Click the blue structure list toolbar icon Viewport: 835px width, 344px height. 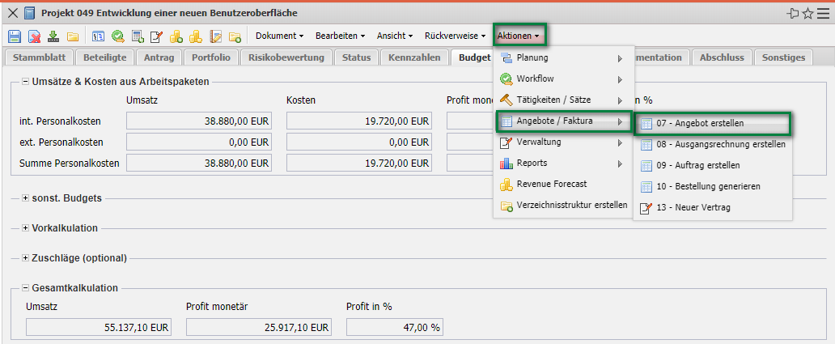coord(99,36)
